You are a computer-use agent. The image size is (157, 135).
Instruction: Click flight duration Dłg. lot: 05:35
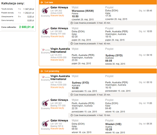click(145, 124)
